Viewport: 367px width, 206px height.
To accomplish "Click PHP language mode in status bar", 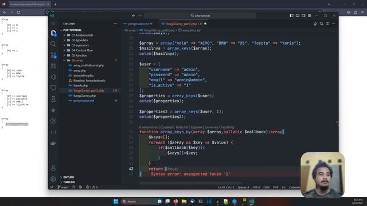I will pos(275,187).
